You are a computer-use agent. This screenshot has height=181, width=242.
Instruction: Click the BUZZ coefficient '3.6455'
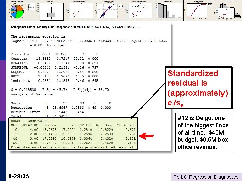[44, 76]
